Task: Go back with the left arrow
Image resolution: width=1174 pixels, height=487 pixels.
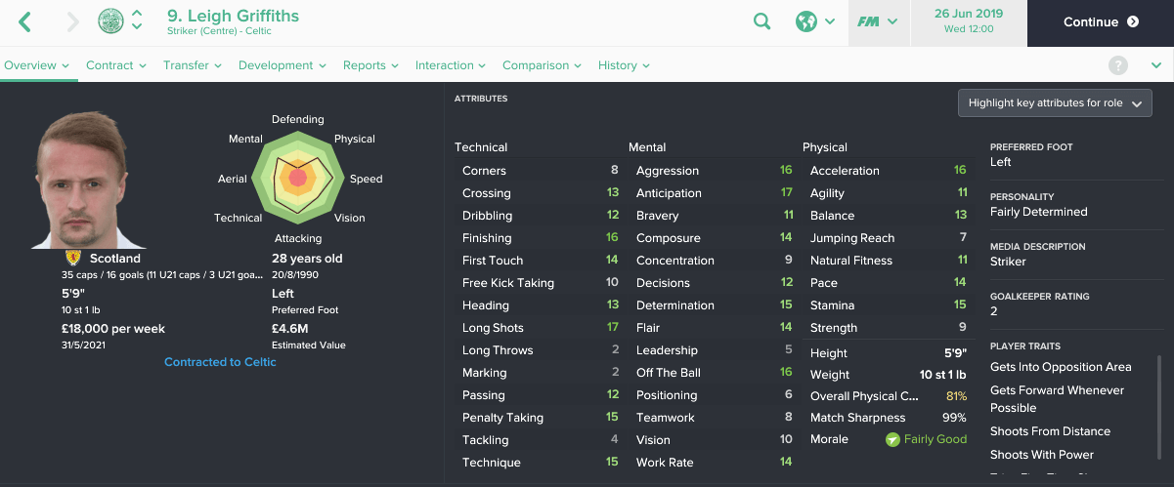Action: [x=25, y=21]
